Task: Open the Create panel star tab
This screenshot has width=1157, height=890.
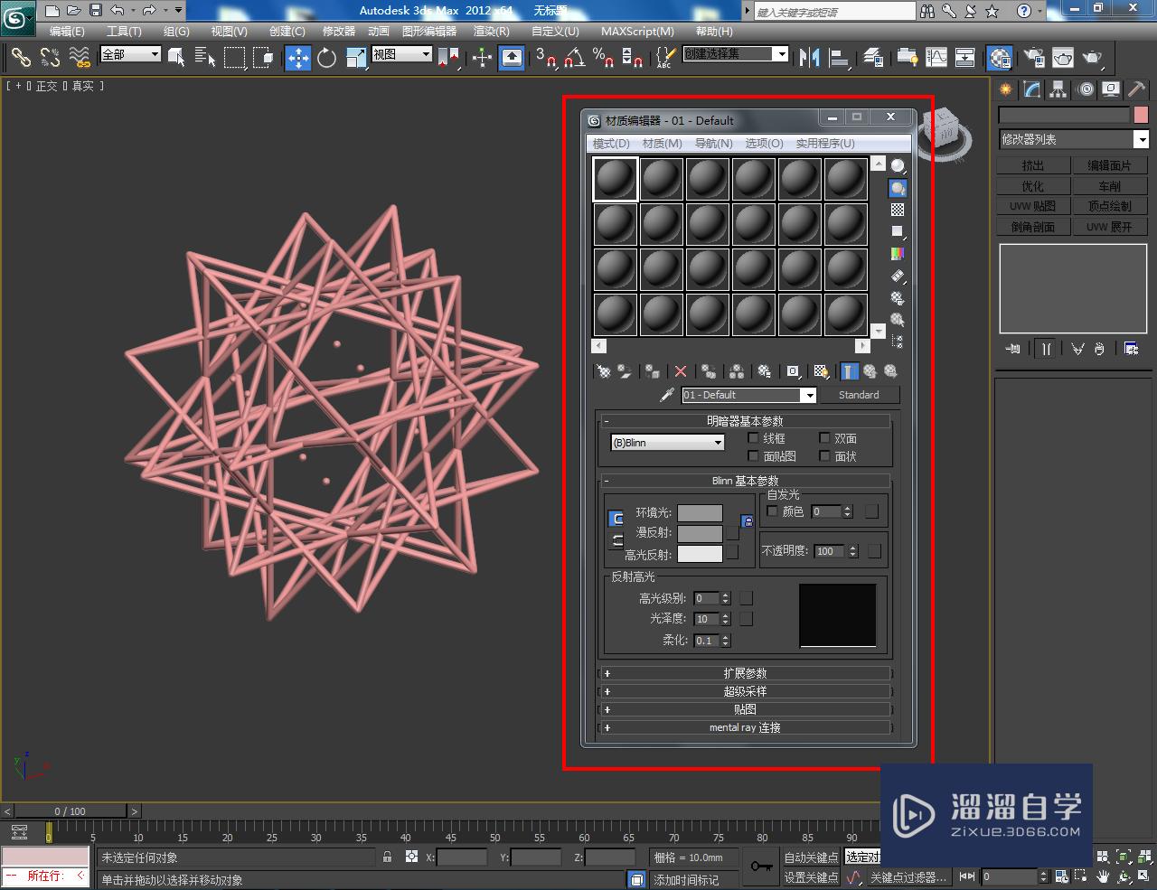Action: pyautogui.click(x=1005, y=89)
